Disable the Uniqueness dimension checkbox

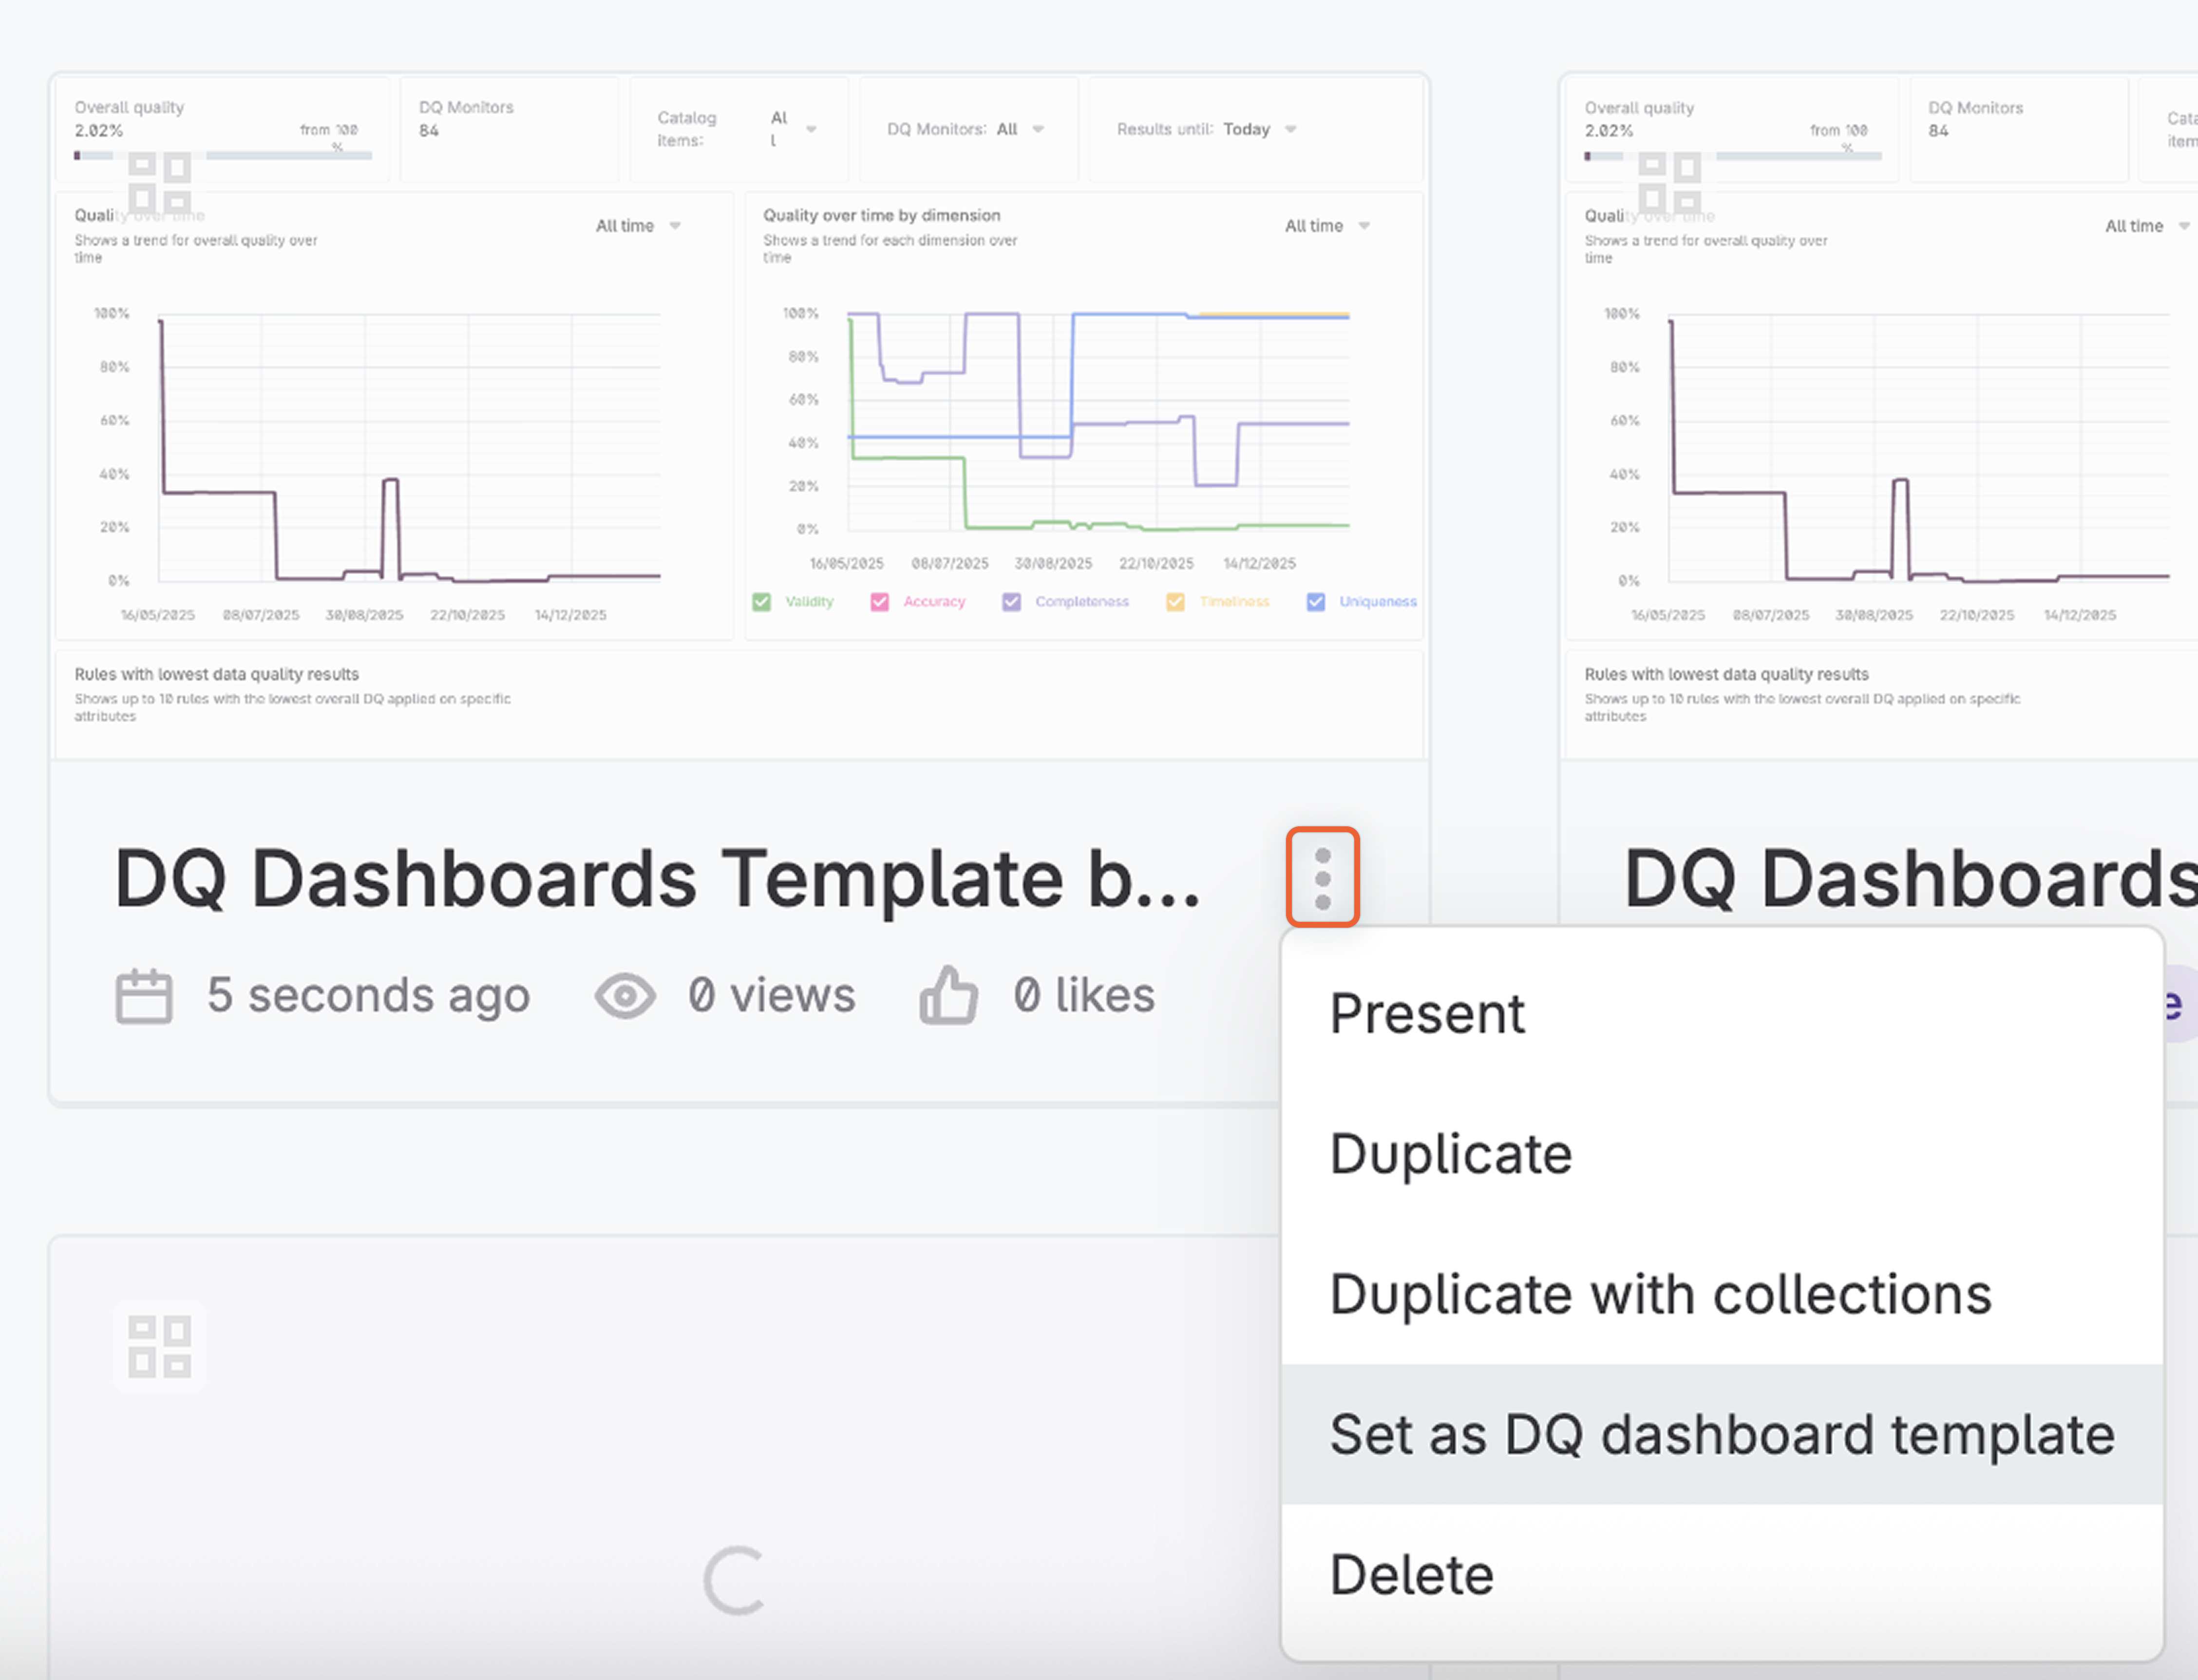(1315, 601)
